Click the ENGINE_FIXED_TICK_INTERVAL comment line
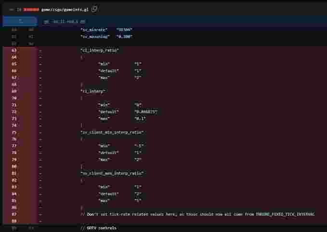327x232 pixels. pyautogui.click(x=198, y=214)
